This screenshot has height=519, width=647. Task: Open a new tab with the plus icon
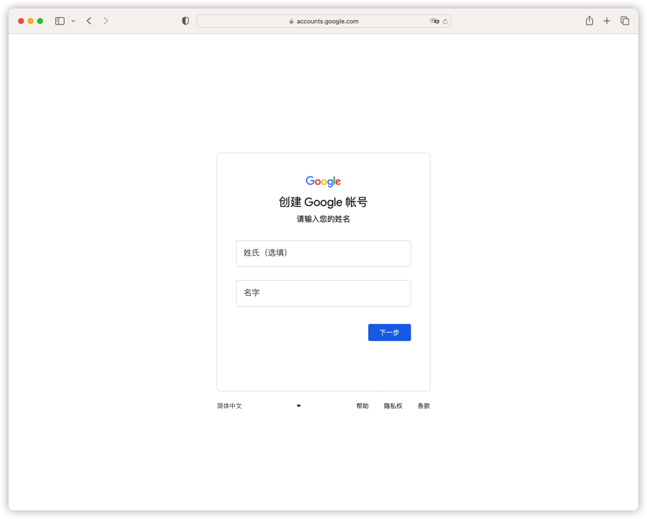(607, 21)
